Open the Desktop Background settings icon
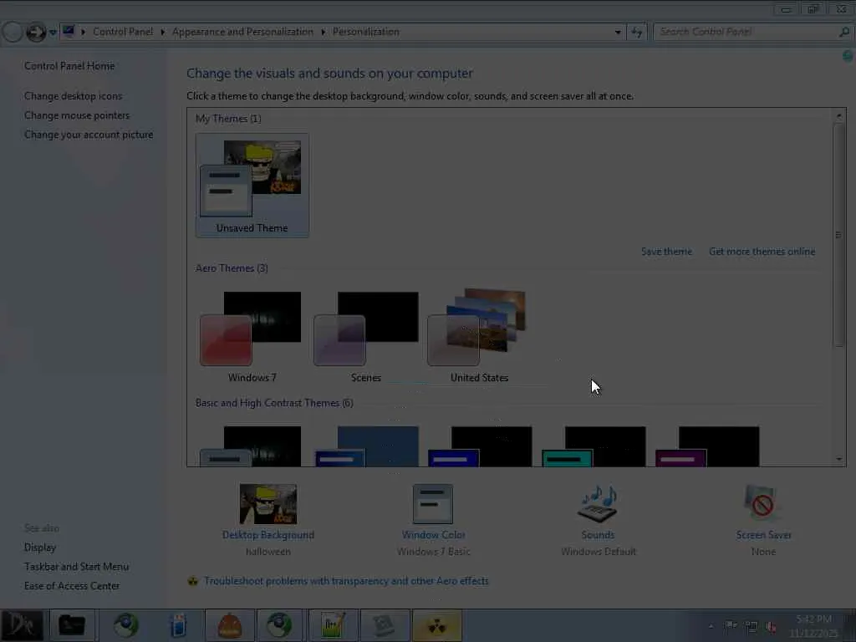The width and height of the screenshot is (856, 642). (268, 504)
